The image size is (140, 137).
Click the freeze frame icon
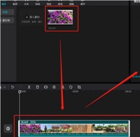click(x=46, y=87)
